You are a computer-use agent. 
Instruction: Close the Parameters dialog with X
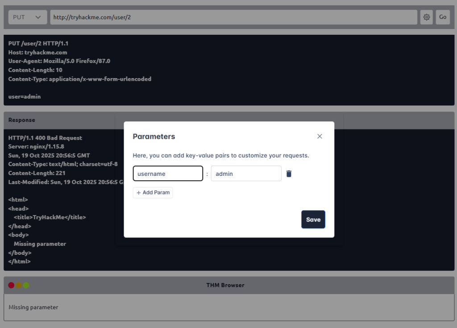click(x=320, y=137)
